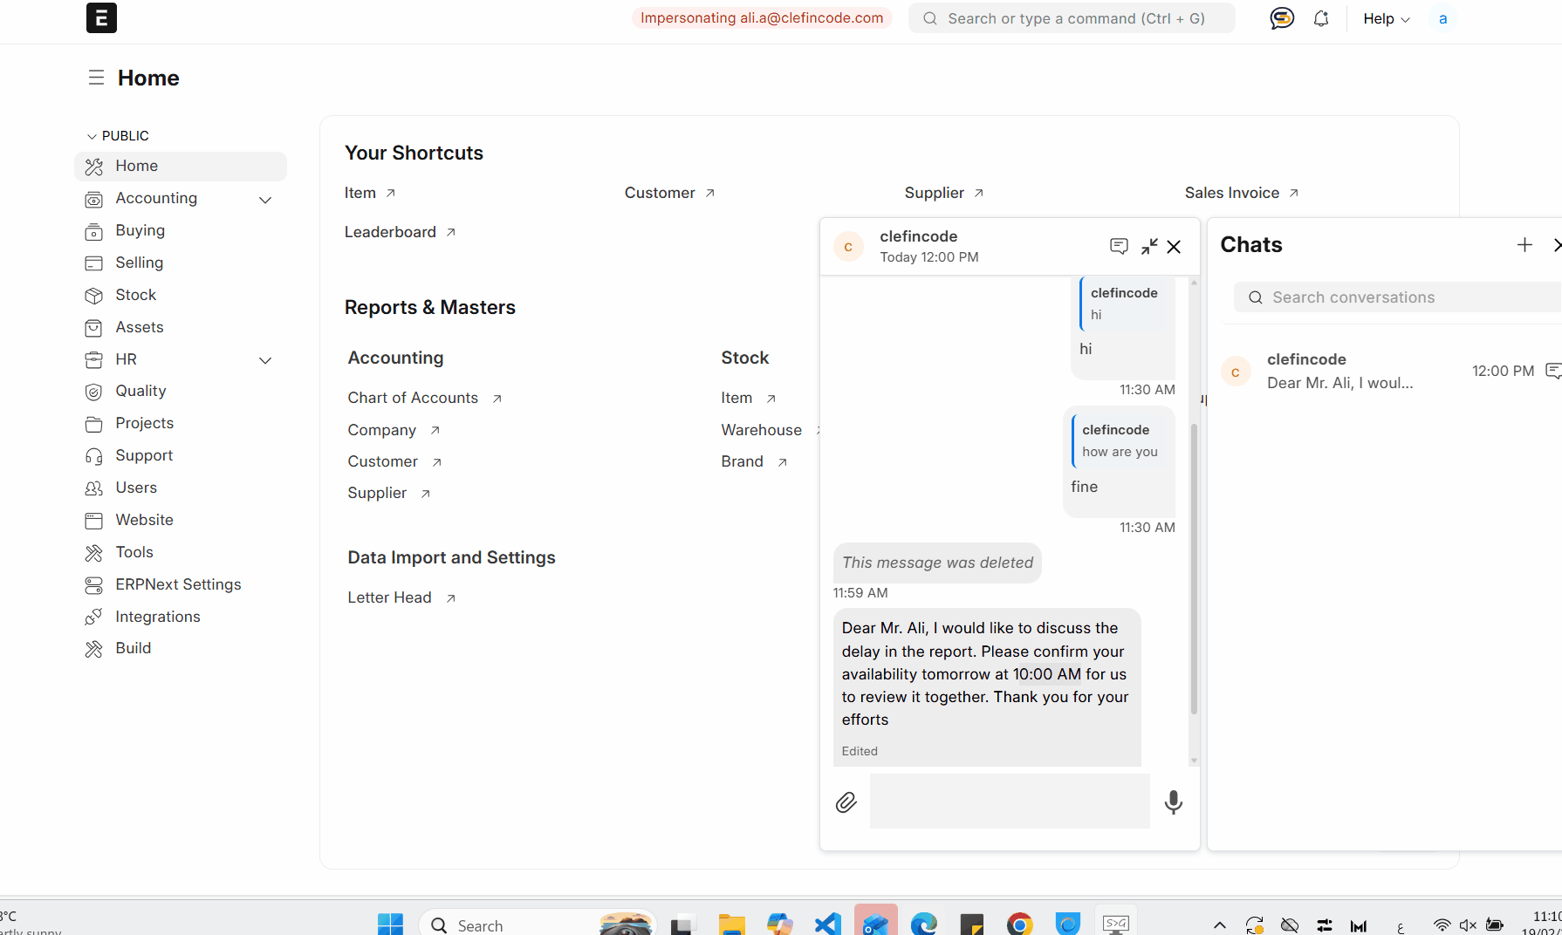Open the chat icon in top navbar
This screenshot has width=1562, height=935.
click(x=1281, y=18)
